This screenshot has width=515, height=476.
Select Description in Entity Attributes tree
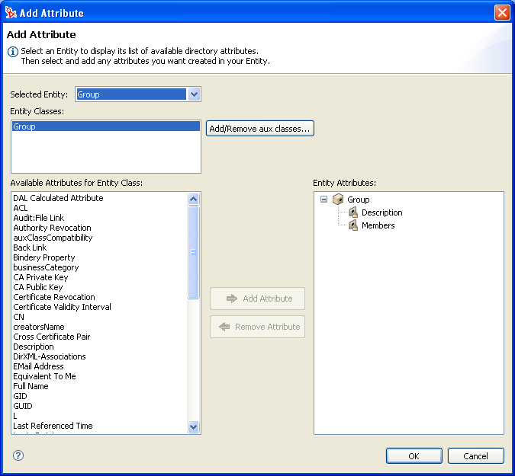pos(381,212)
